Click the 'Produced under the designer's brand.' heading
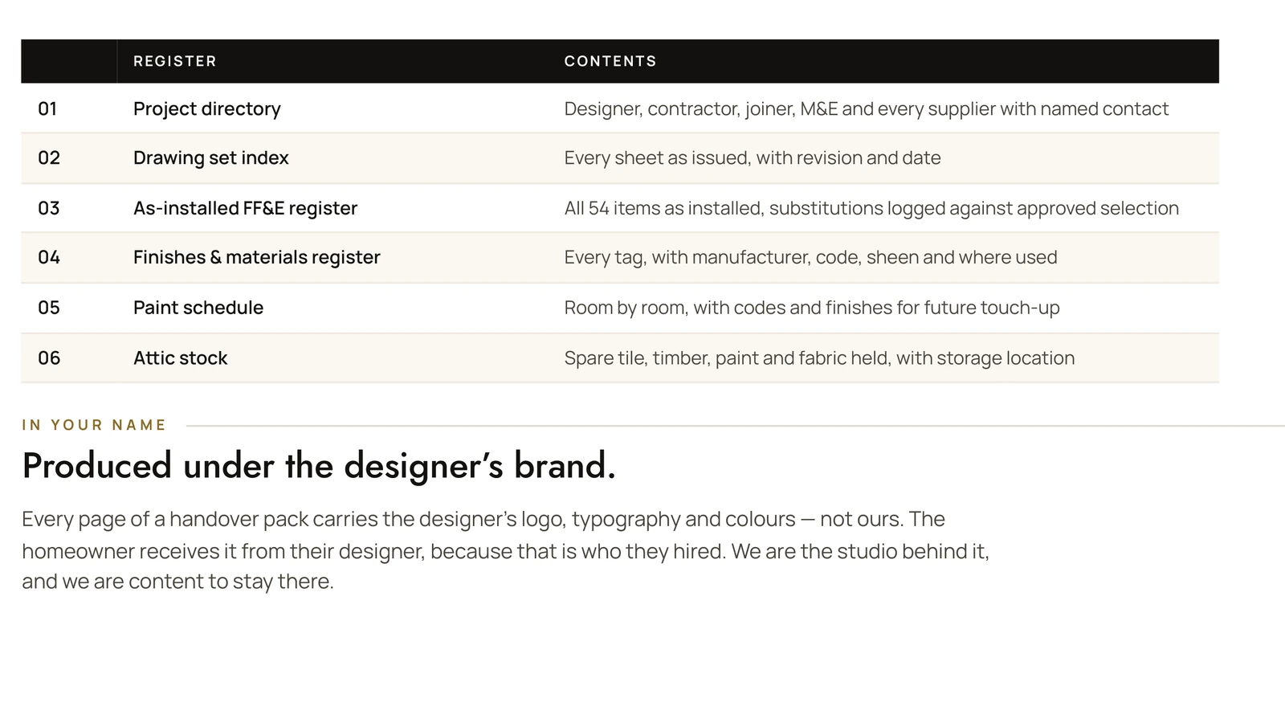 click(319, 466)
